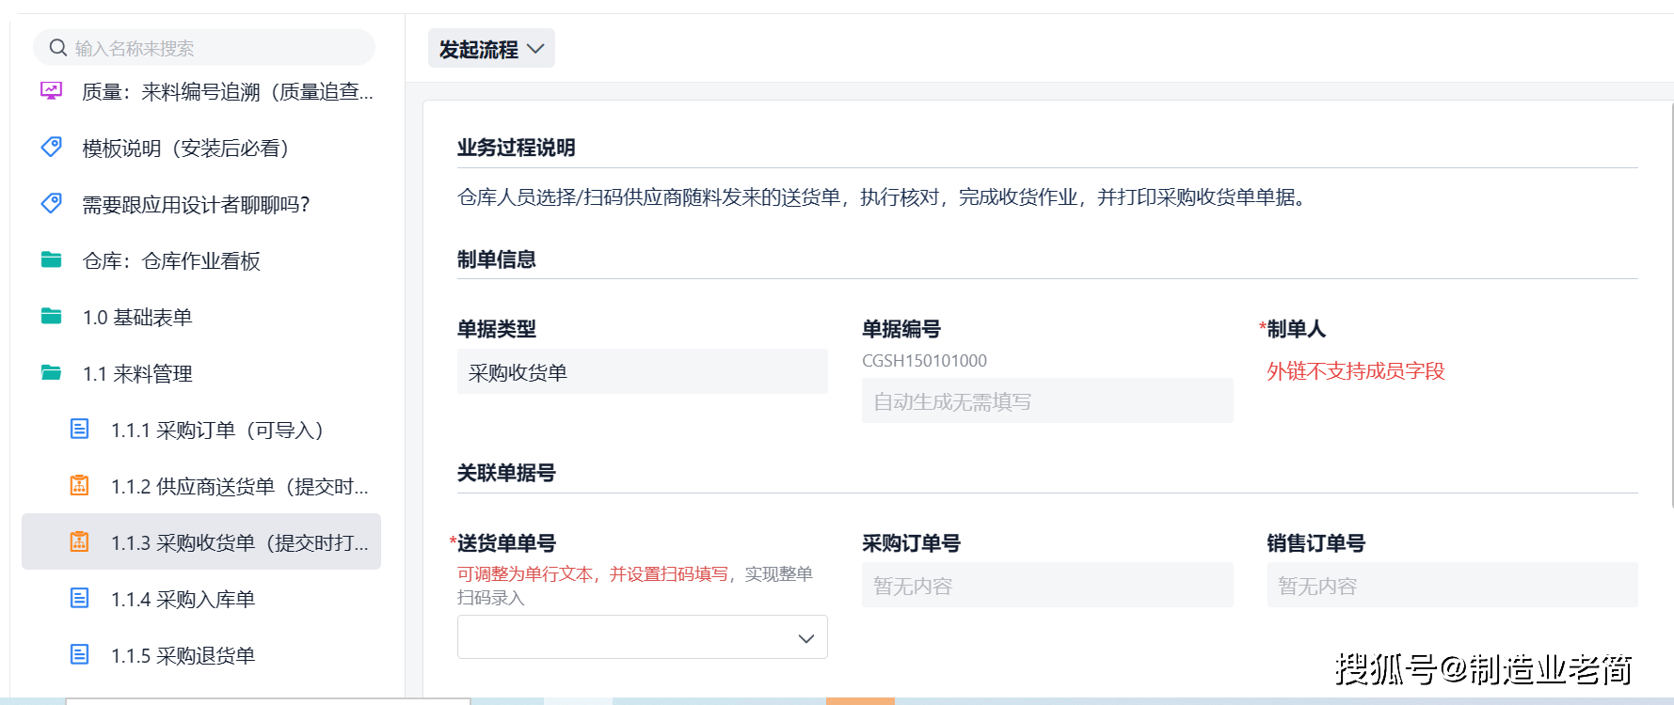Click the form icon of 1.1.1 采购订单
The width and height of the screenshot is (1674, 705).
(80, 430)
